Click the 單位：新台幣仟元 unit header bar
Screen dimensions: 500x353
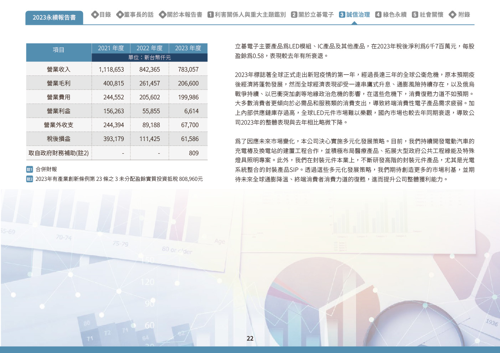[x=150, y=57]
